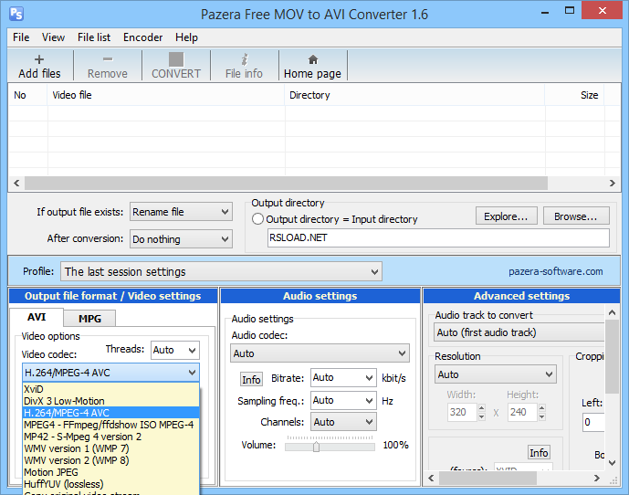
Task: Click the Width value field
Action: coord(462,412)
